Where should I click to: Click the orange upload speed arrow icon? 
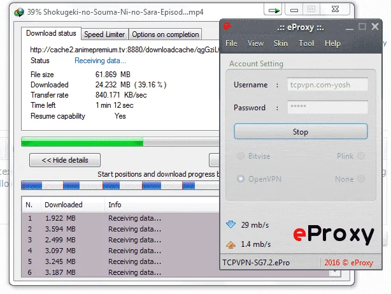click(x=231, y=244)
